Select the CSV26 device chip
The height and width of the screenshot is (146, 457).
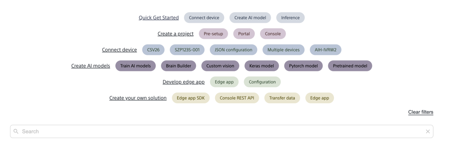pos(153,50)
